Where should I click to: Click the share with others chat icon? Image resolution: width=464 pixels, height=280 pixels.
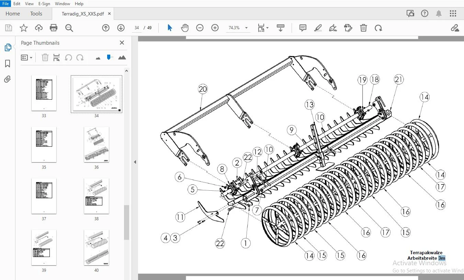pos(410,13)
